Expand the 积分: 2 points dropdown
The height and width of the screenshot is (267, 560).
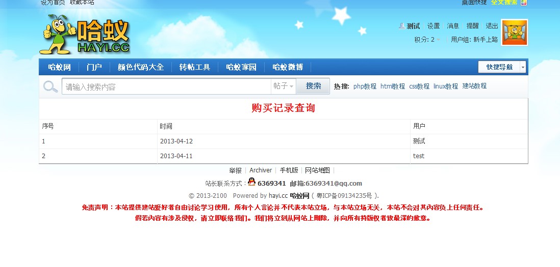click(427, 40)
